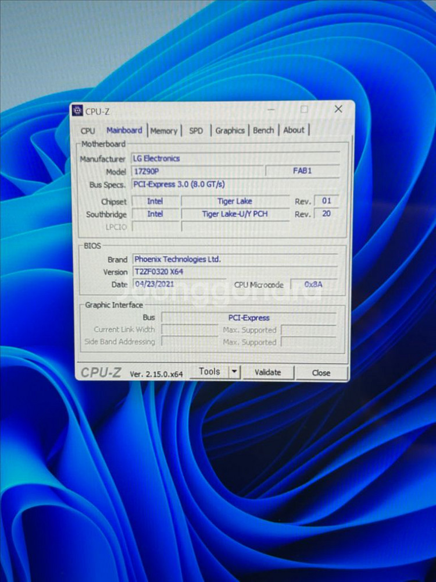
Task: Click the Validate button
Action: (x=267, y=372)
